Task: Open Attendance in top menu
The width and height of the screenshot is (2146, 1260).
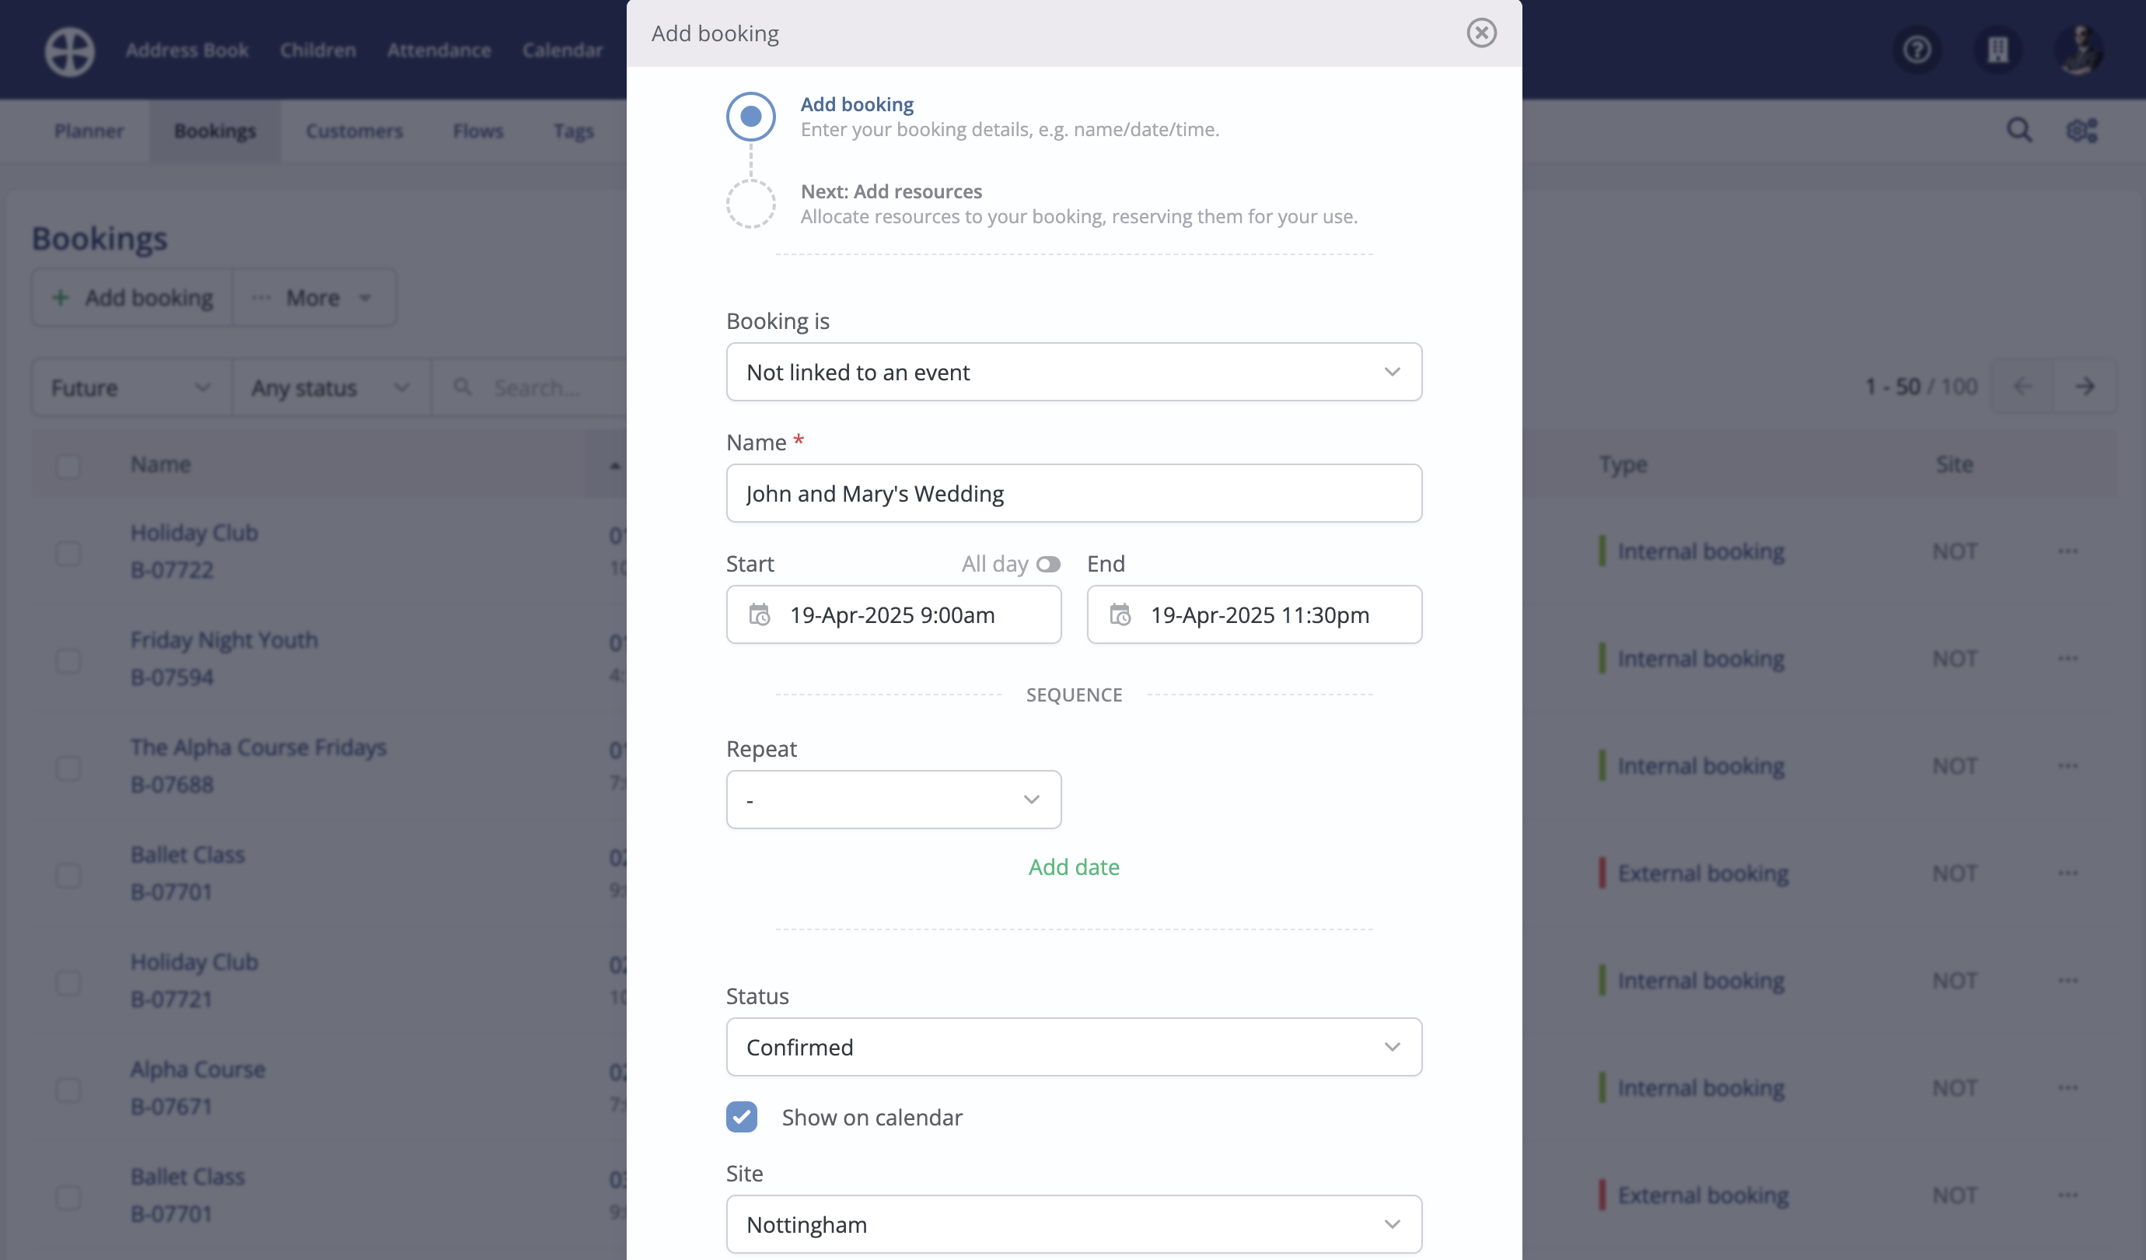Action: (439, 51)
